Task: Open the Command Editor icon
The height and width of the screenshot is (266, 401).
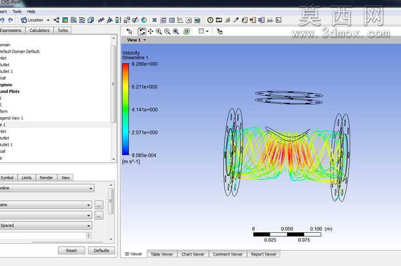Action: 279,20
